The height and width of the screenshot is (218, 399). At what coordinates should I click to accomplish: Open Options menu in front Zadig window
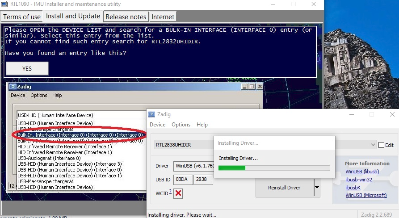pos(181,125)
